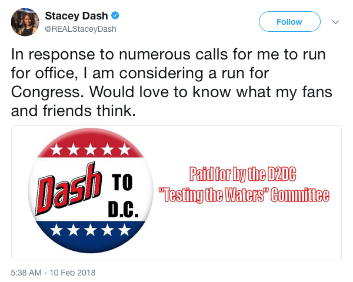Open the 5:38 AM - 10 Feb 2018 timestamp
The image size is (353, 282).
tap(53, 273)
